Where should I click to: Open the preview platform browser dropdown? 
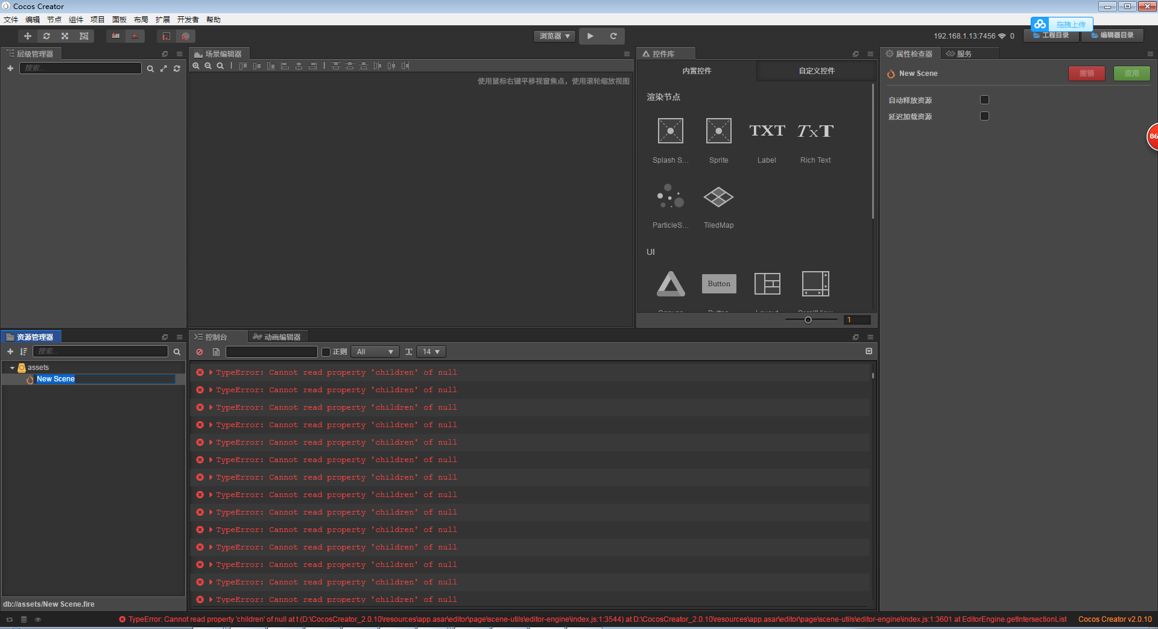[x=554, y=36]
